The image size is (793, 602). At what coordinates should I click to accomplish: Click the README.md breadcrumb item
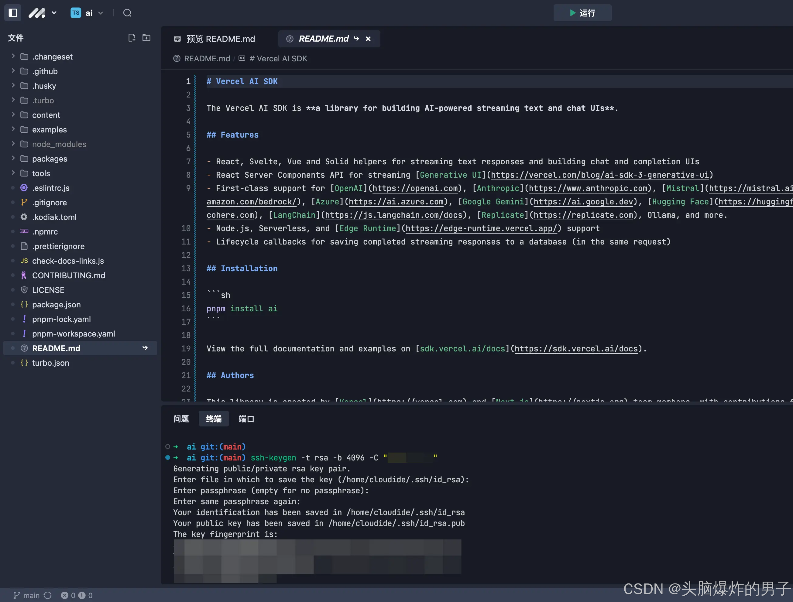[x=207, y=58]
